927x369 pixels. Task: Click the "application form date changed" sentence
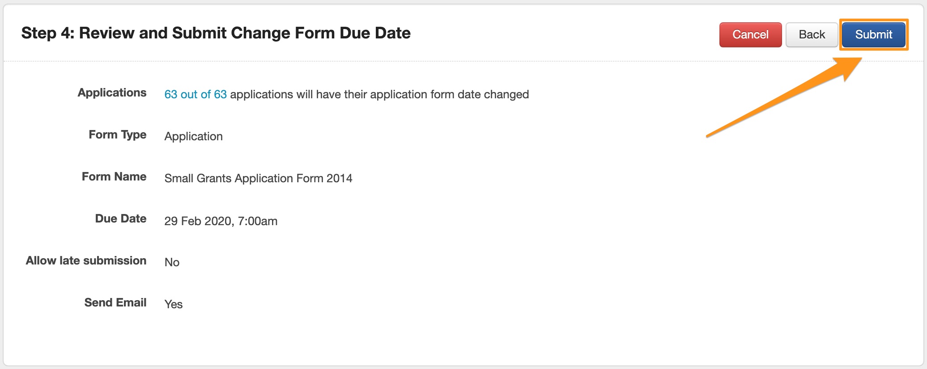379,94
